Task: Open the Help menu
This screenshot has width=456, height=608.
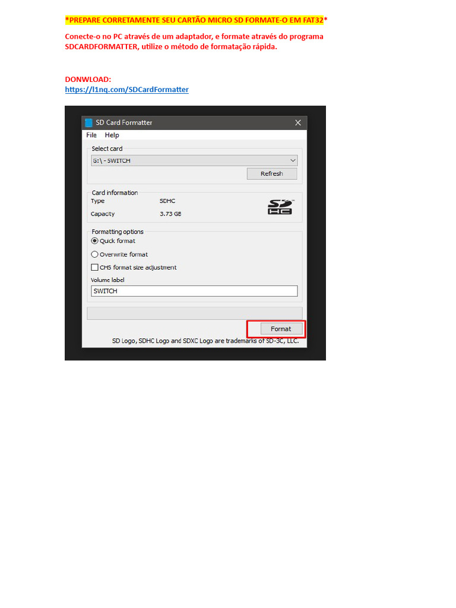Action: click(112, 135)
